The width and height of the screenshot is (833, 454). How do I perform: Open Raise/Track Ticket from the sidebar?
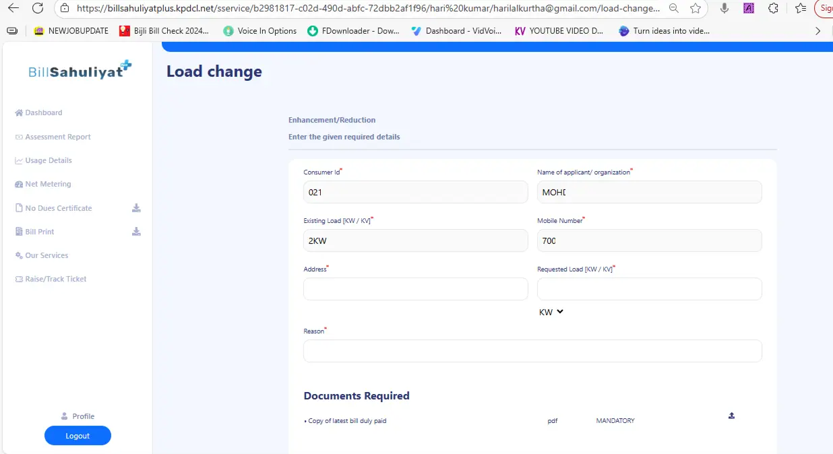click(55, 279)
